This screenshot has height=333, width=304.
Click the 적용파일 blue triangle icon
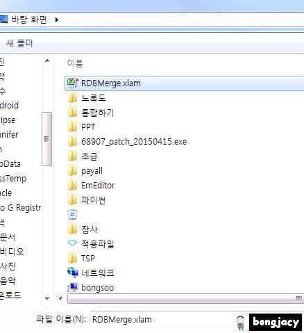tap(72, 243)
